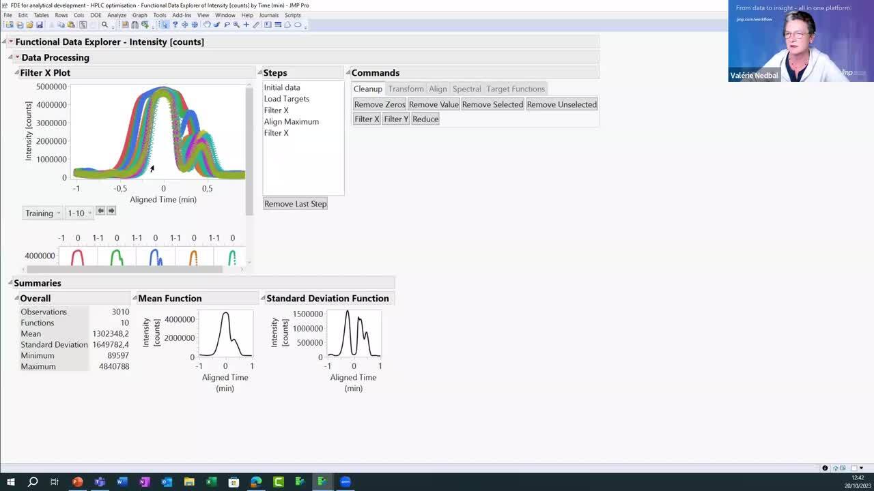Image resolution: width=874 pixels, height=491 pixels.
Task: Open the 1-10 range dropdown
Action: (79, 213)
